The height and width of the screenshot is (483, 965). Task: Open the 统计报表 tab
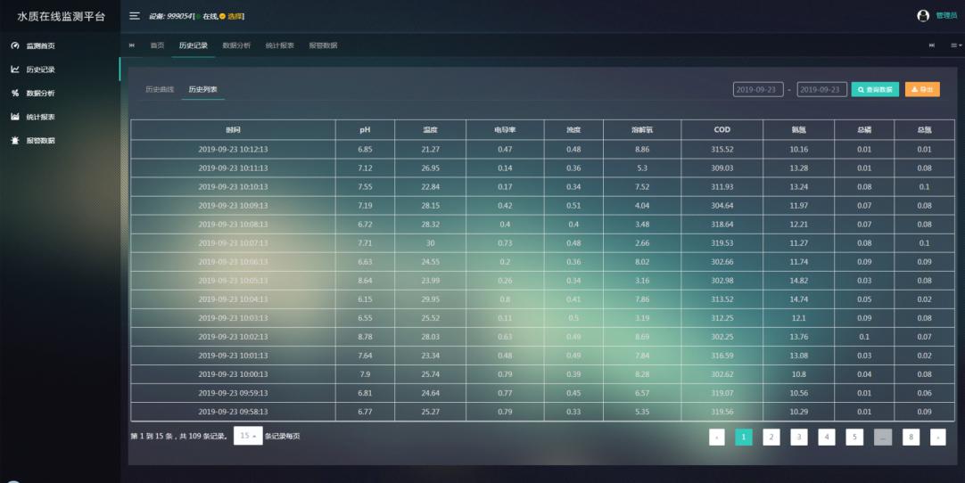[x=279, y=45]
